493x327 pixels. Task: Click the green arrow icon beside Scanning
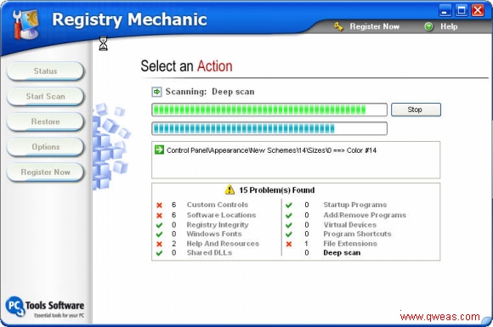156,92
